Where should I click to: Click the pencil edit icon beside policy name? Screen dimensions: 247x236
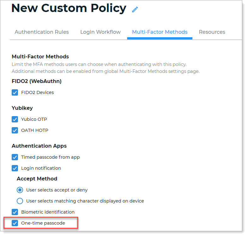[x=135, y=9]
